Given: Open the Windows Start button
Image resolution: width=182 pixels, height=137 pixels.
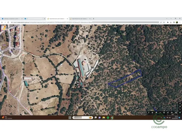Looking at the screenshot, I should (x=70, y=118).
